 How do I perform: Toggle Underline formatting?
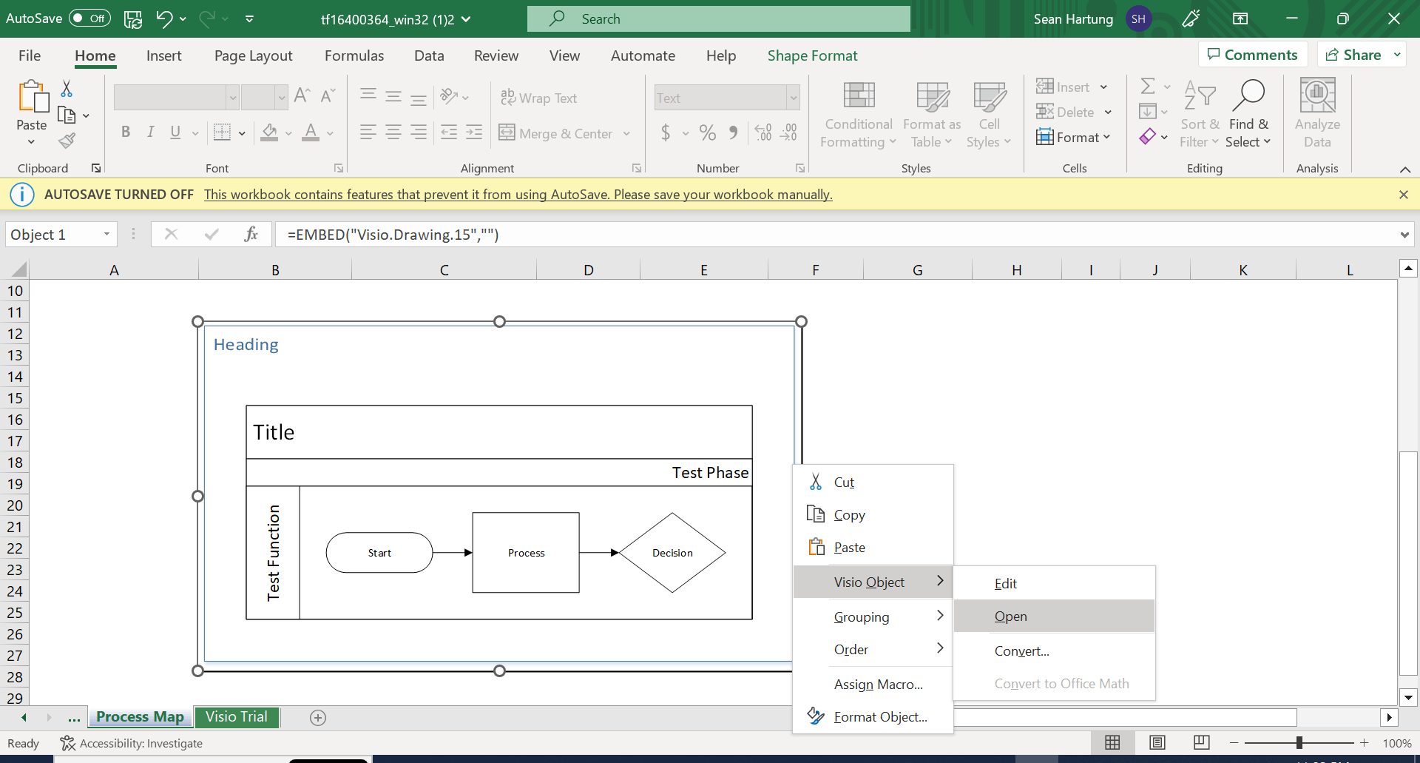(175, 132)
